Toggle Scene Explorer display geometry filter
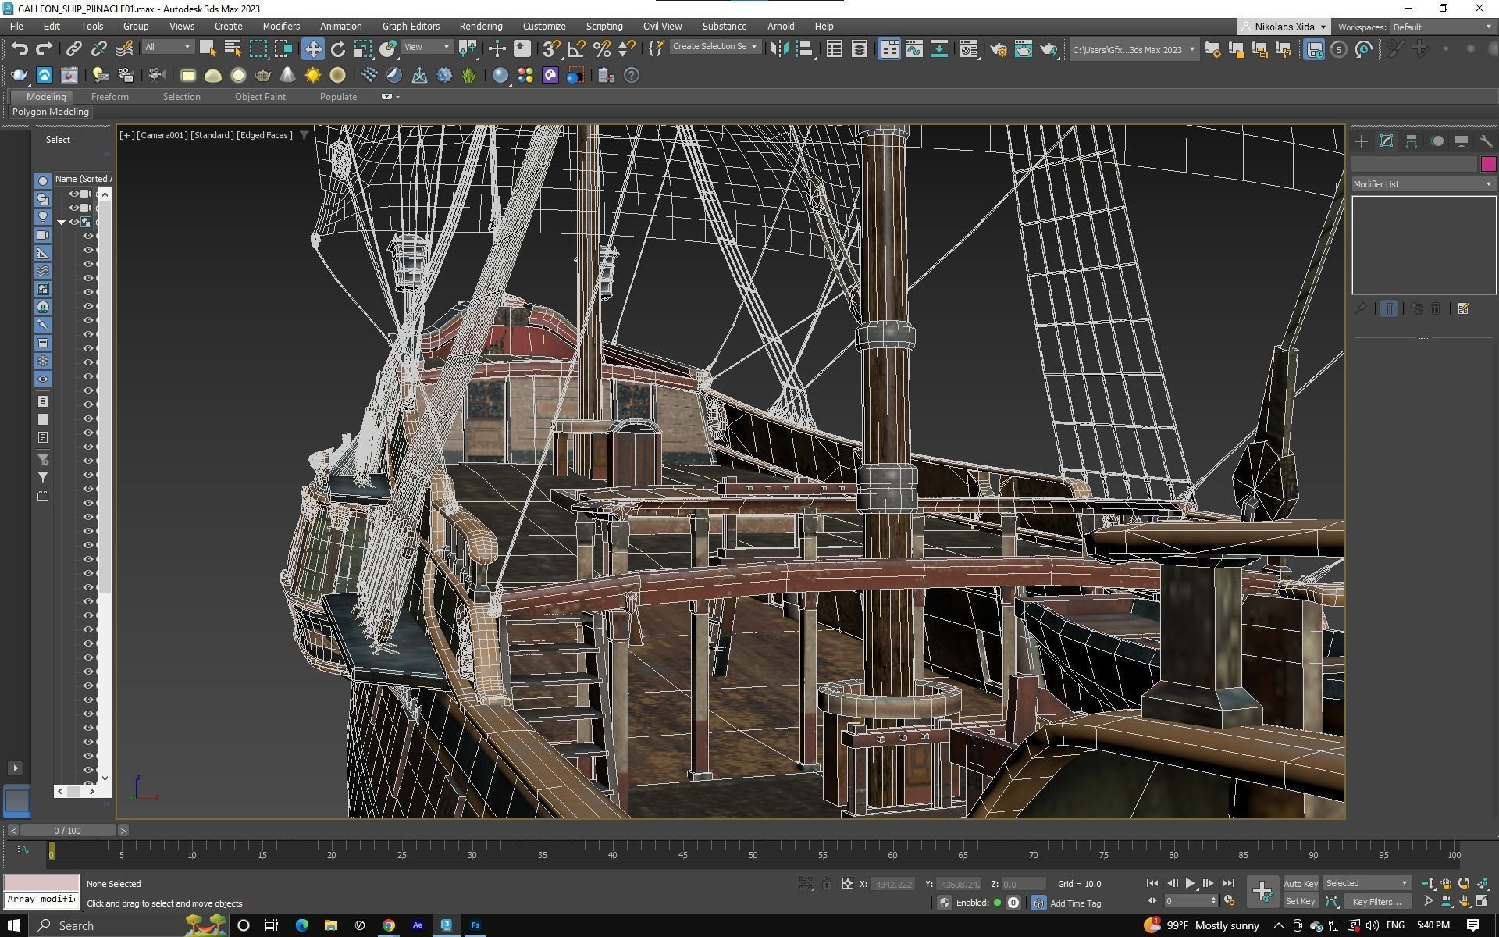The height and width of the screenshot is (937, 1499). tap(43, 180)
